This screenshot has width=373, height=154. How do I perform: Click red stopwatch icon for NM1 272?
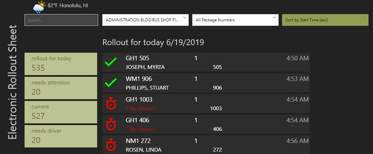pos(111,145)
